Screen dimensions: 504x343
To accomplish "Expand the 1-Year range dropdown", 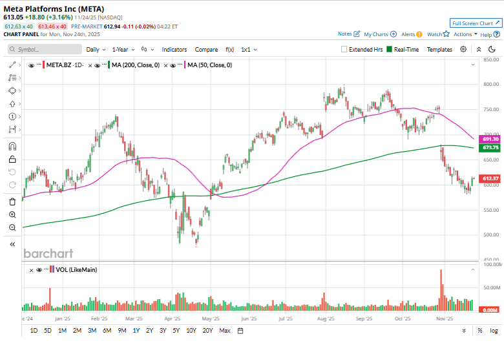I will coord(123,49).
